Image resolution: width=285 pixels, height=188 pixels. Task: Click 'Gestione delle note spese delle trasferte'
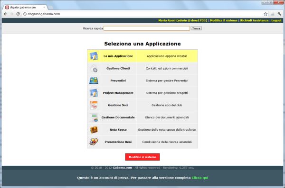(167, 130)
